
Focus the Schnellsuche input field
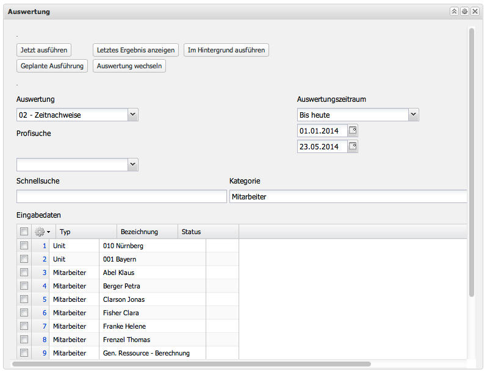pos(121,196)
